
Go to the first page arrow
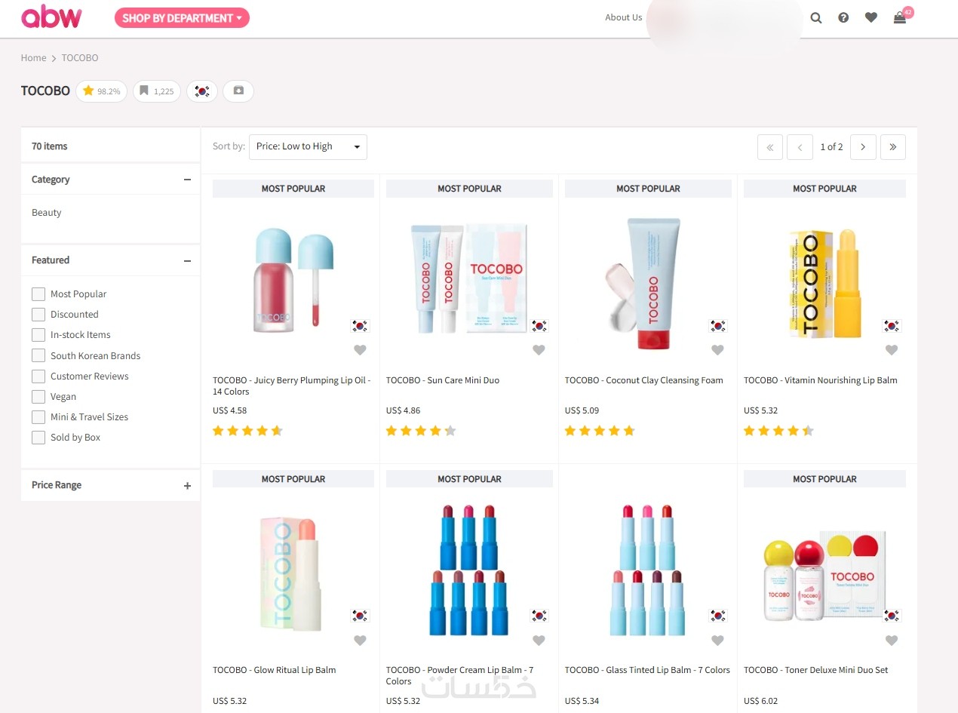click(x=770, y=147)
